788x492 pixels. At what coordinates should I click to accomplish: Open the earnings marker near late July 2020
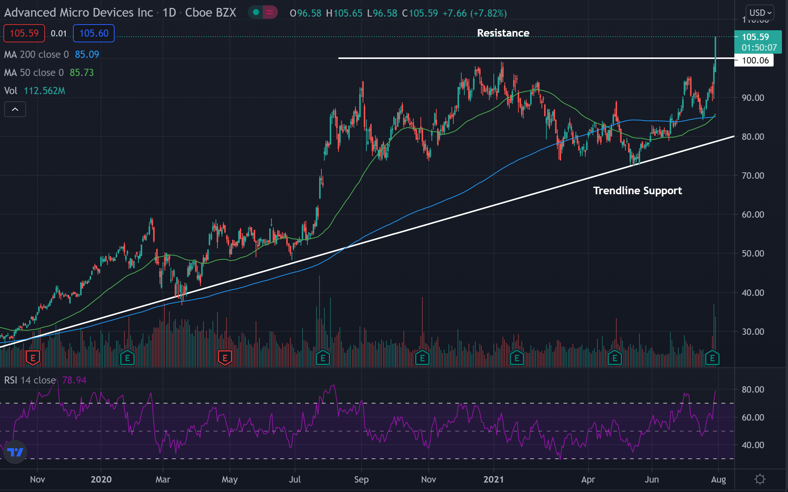click(x=323, y=357)
